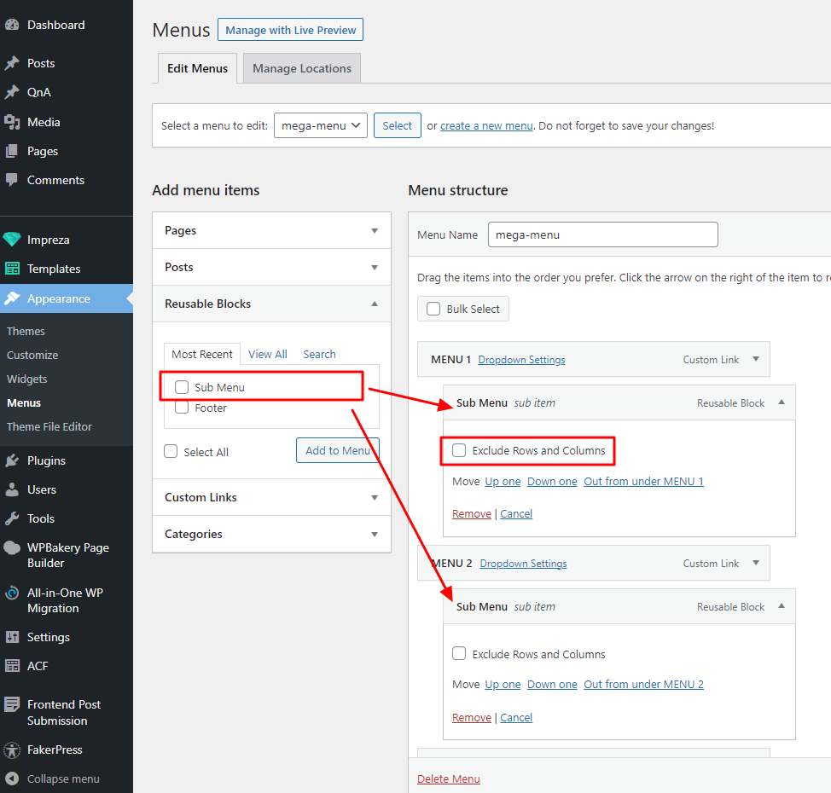Image resolution: width=831 pixels, height=793 pixels.
Task: Click the Dashboard gauge icon
Action: tap(12, 25)
